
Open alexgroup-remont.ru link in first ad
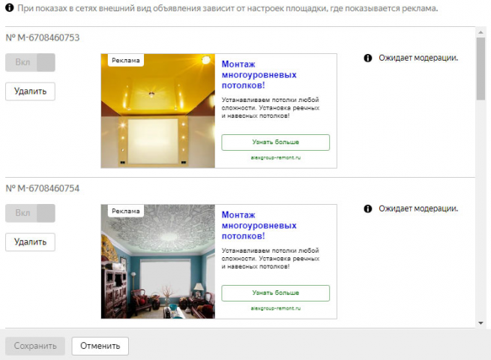(276, 157)
